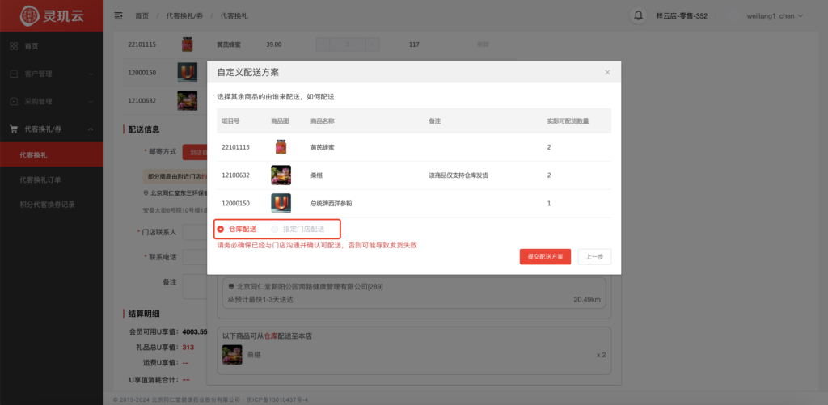Image resolution: width=828 pixels, height=405 pixels.
Task: Click background row 22101115 honey thumbnail
Action: click(187, 44)
